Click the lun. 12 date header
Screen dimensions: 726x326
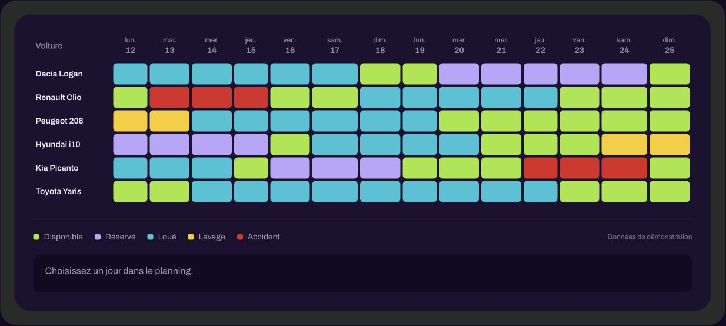coord(130,45)
